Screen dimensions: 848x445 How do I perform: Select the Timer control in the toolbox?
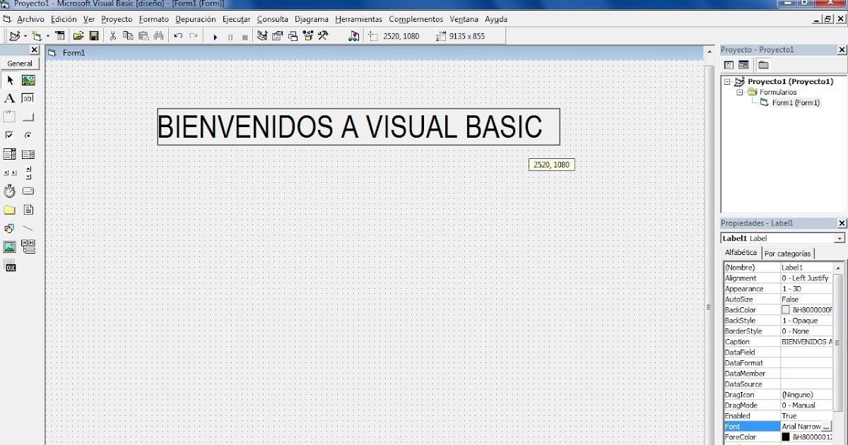click(10, 190)
